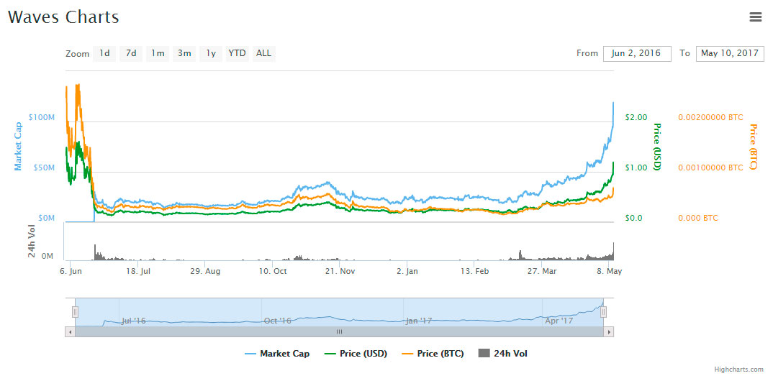Image resolution: width=773 pixels, height=376 pixels.
Task: Click the 27. Mar date label
Action: (x=542, y=271)
